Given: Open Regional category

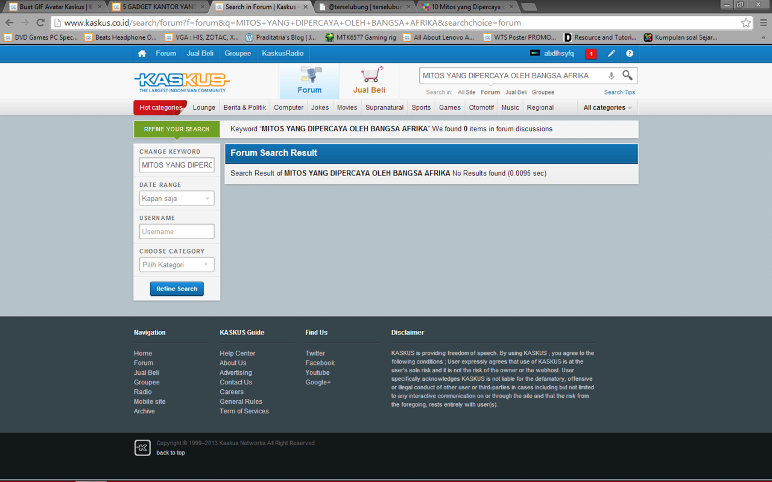Looking at the screenshot, I should click(540, 107).
